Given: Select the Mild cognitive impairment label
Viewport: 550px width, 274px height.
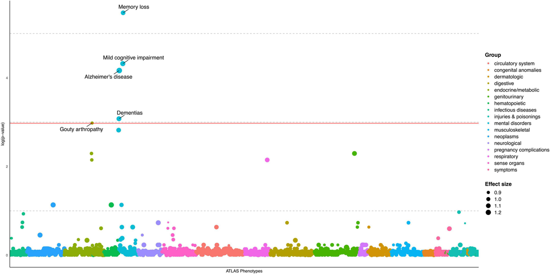Looking at the screenshot, I should point(133,58).
